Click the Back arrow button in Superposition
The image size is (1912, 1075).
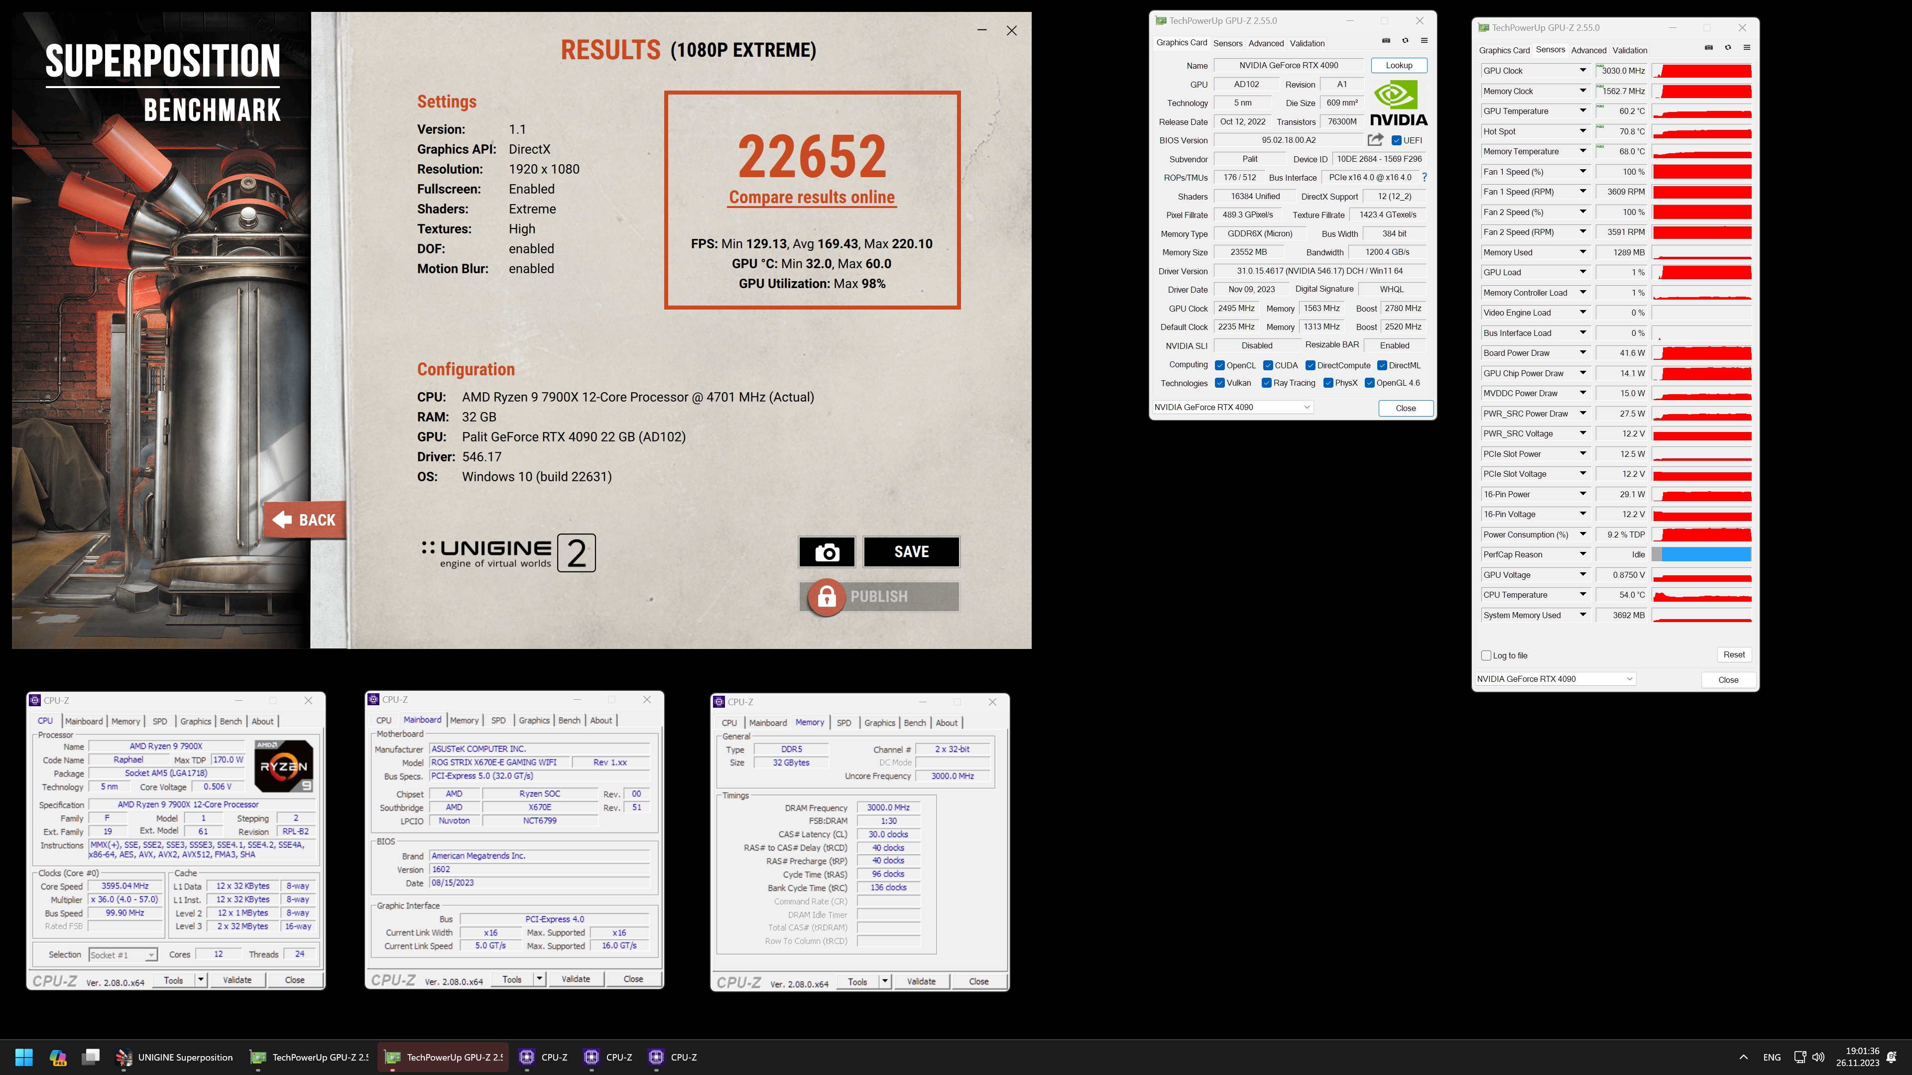(x=304, y=520)
